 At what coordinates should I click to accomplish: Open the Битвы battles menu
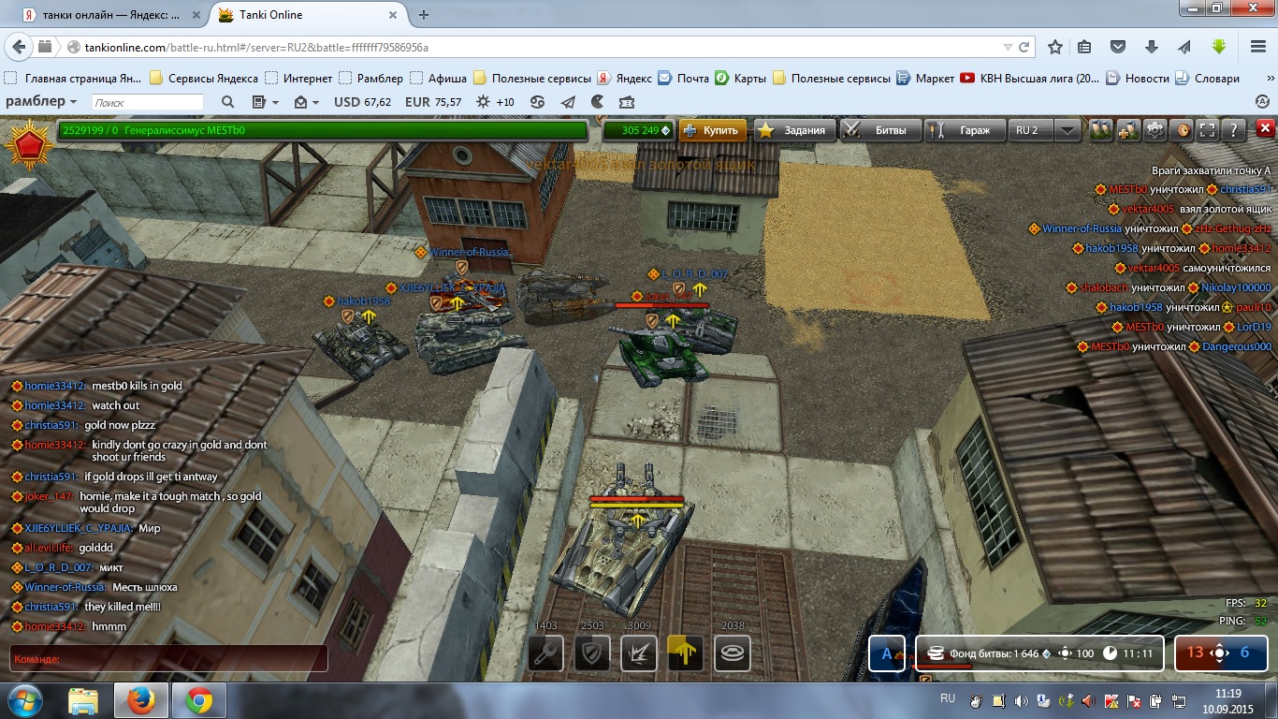tap(879, 130)
